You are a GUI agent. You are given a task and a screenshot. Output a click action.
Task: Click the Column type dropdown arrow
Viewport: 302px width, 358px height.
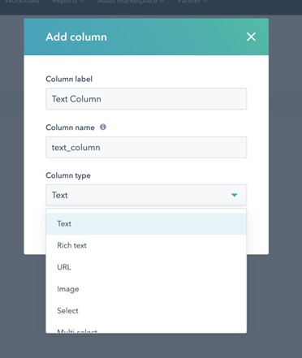pos(235,195)
